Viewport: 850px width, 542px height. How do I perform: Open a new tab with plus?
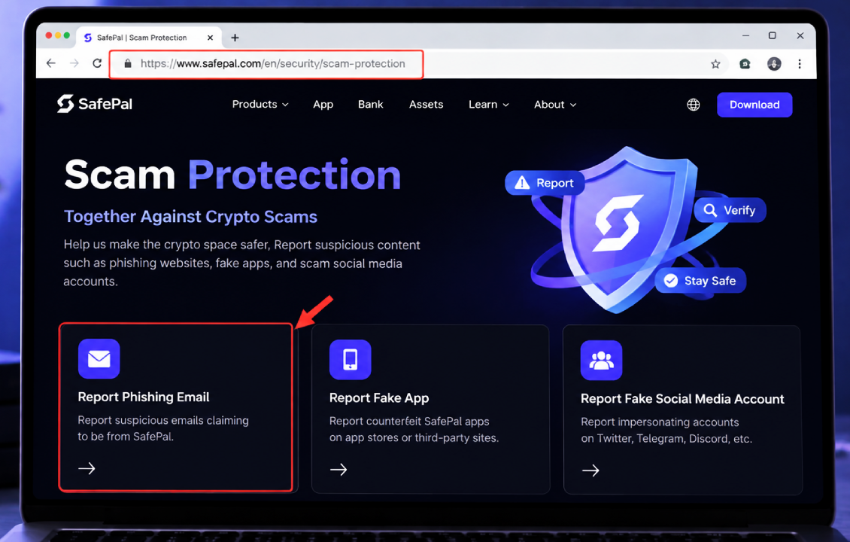click(235, 38)
